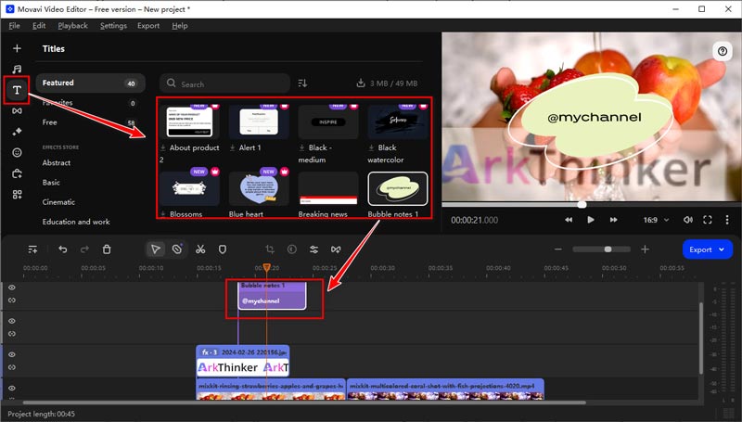Open the Abstract effects store category

point(57,162)
